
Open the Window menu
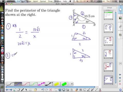coord(58,1)
